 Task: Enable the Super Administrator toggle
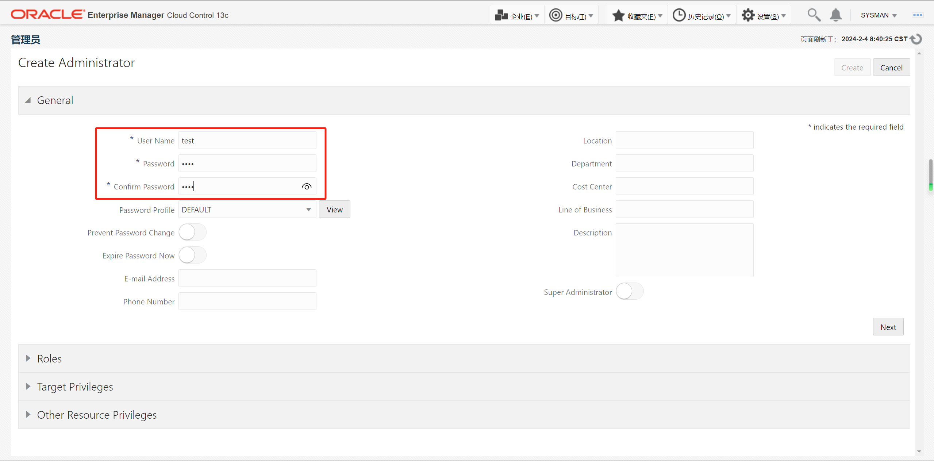click(x=629, y=292)
